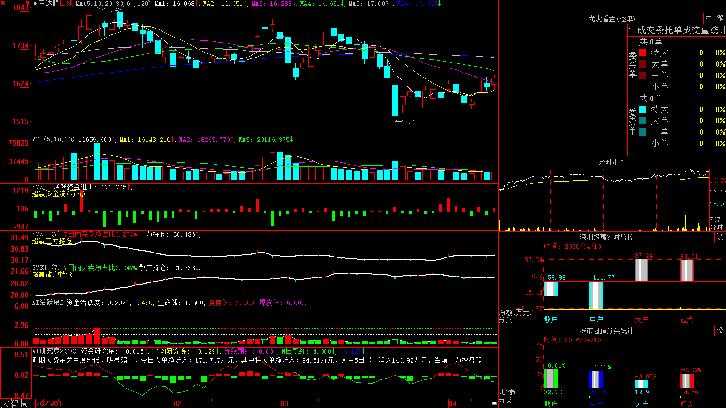Click the 超赢资金流(万元) label
Screen dimensions: 726x408
coord(59,194)
